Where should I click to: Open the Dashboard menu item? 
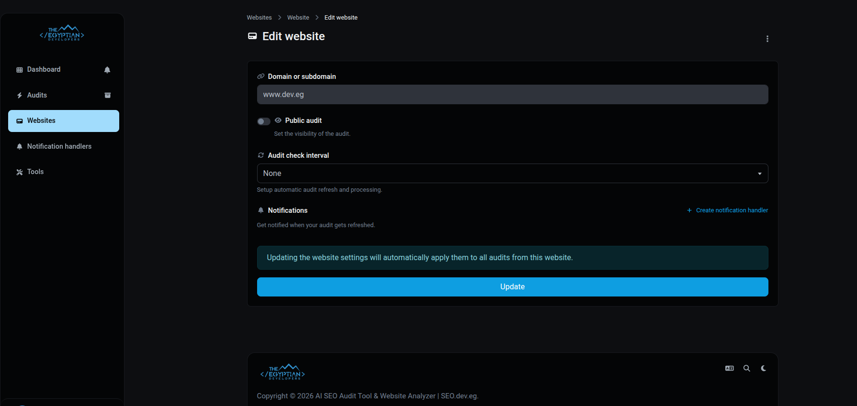click(44, 70)
